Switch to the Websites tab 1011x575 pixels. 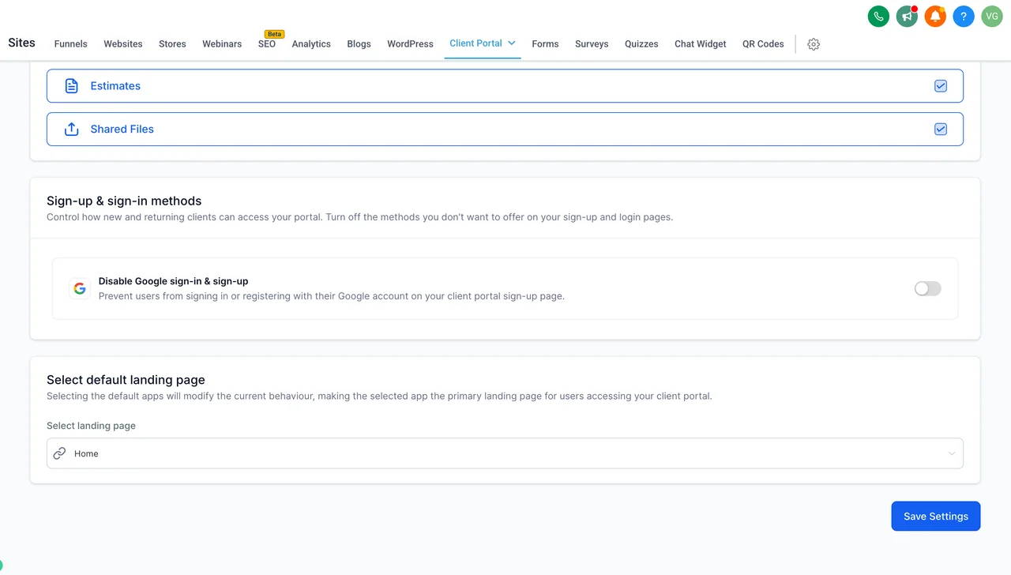[123, 44]
